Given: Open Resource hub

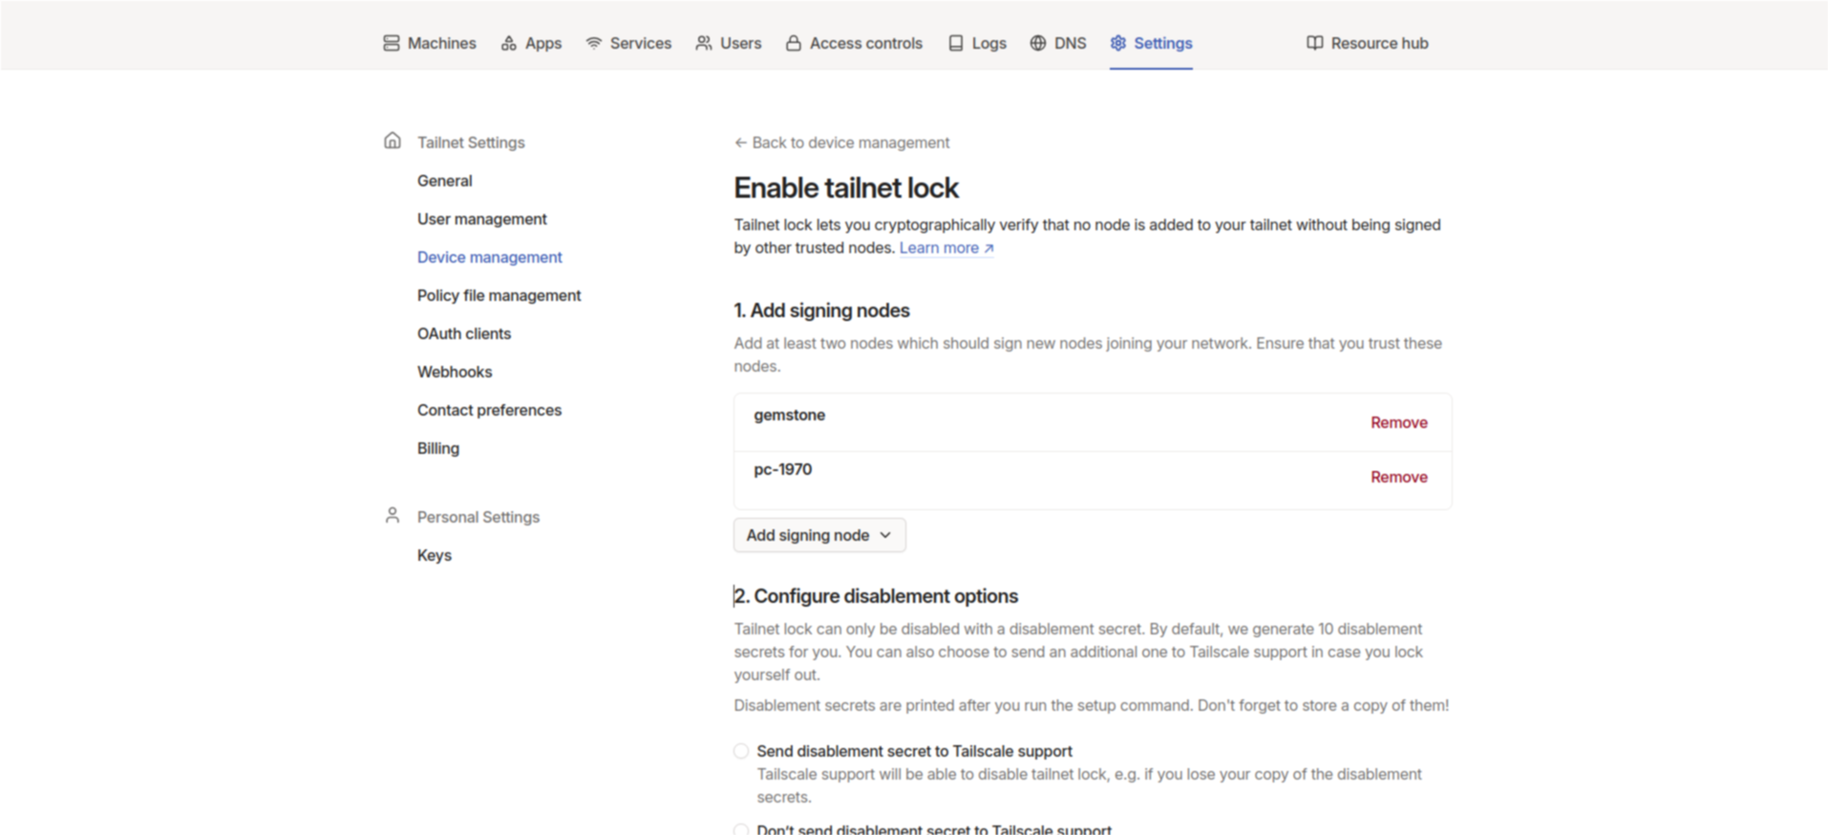Looking at the screenshot, I should [1368, 43].
